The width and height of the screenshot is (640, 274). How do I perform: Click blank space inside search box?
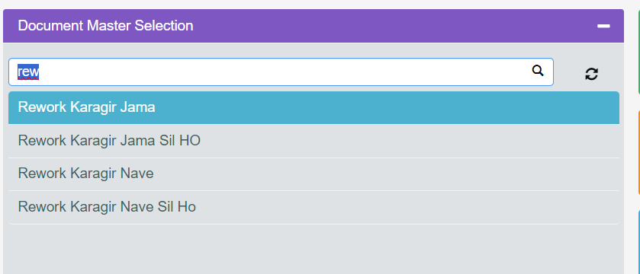click(x=286, y=72)
